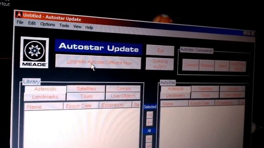
Task: Open the File menu
Action: [20, 22]
